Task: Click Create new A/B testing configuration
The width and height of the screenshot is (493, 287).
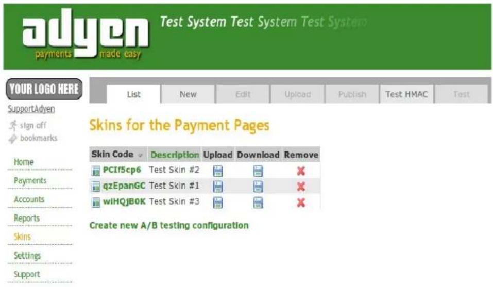Action: (169, 225)
